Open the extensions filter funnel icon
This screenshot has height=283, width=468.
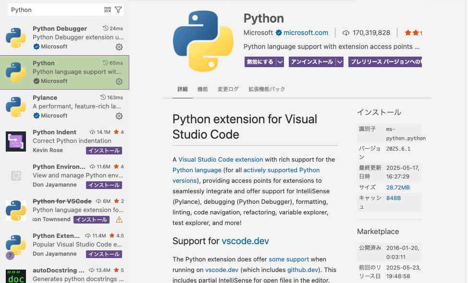pos(118,10)
